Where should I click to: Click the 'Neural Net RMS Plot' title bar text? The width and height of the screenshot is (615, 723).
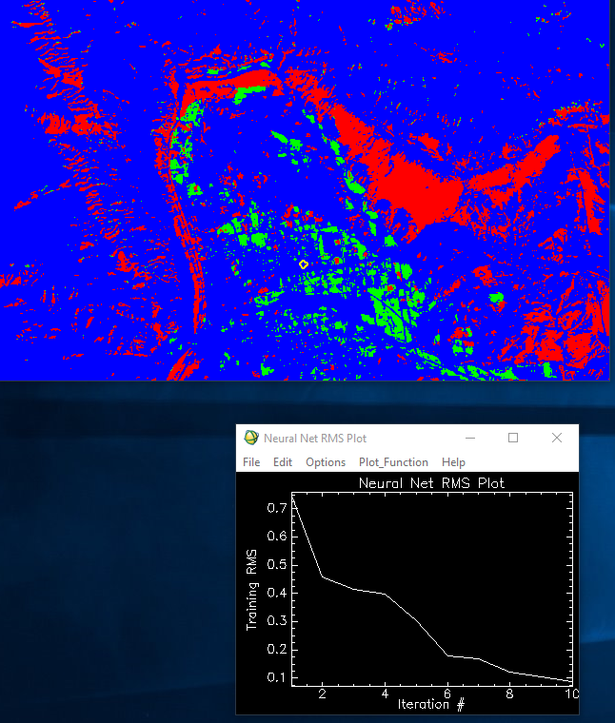[x=315, y=438]
